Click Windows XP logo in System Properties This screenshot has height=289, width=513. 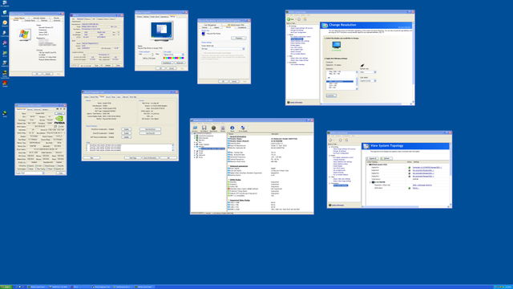point(24,34)
